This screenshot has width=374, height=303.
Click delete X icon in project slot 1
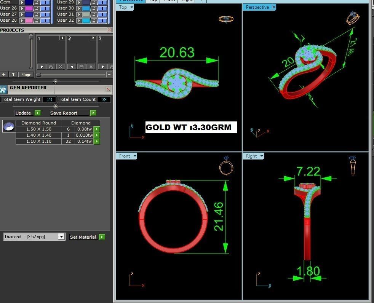pyautogui.click(x=60, y=67)
